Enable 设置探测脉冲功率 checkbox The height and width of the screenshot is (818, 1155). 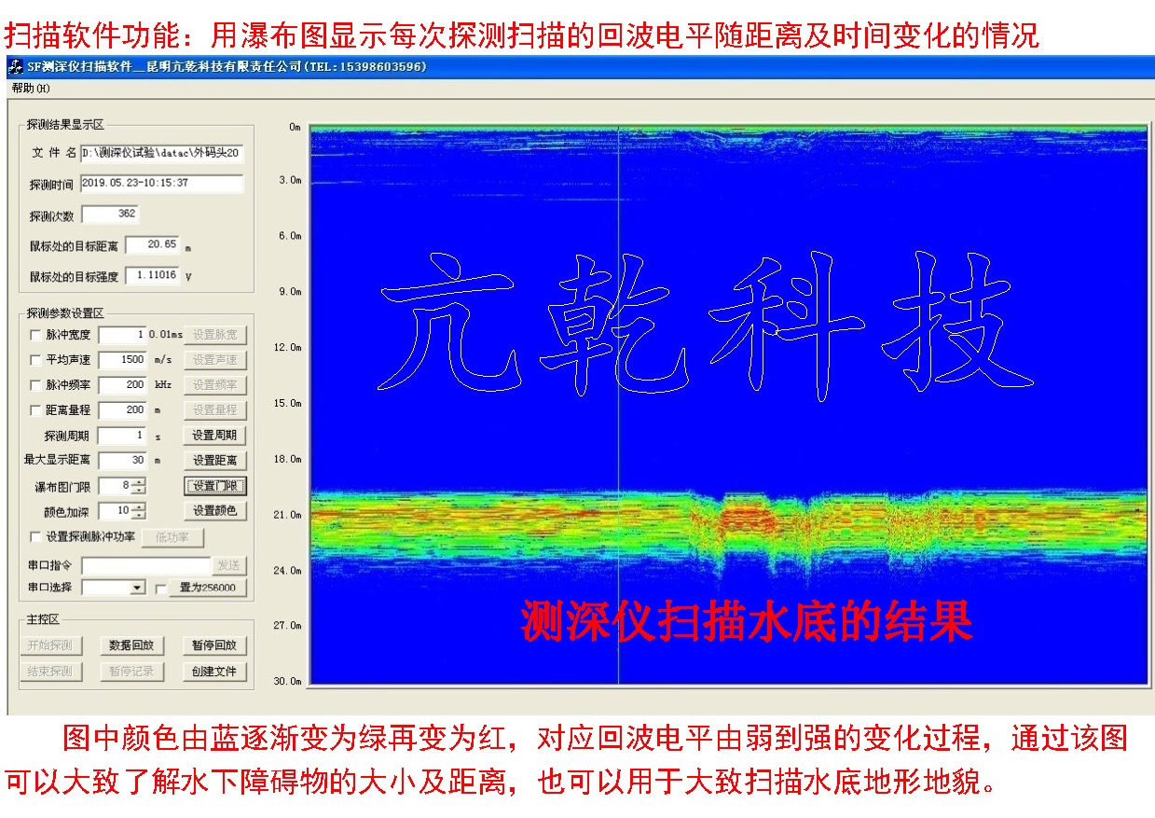point(36,537)
